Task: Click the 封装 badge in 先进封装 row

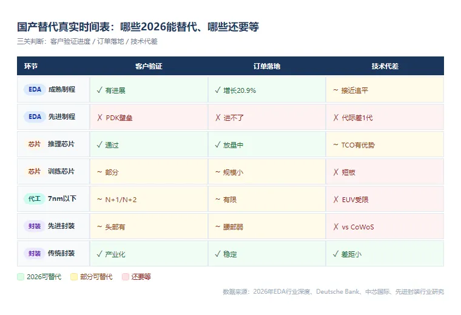Action: pos(35,226)
